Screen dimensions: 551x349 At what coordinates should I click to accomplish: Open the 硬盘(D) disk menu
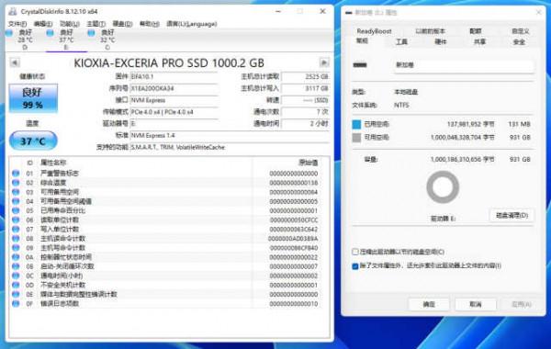[x=122, y=24]
